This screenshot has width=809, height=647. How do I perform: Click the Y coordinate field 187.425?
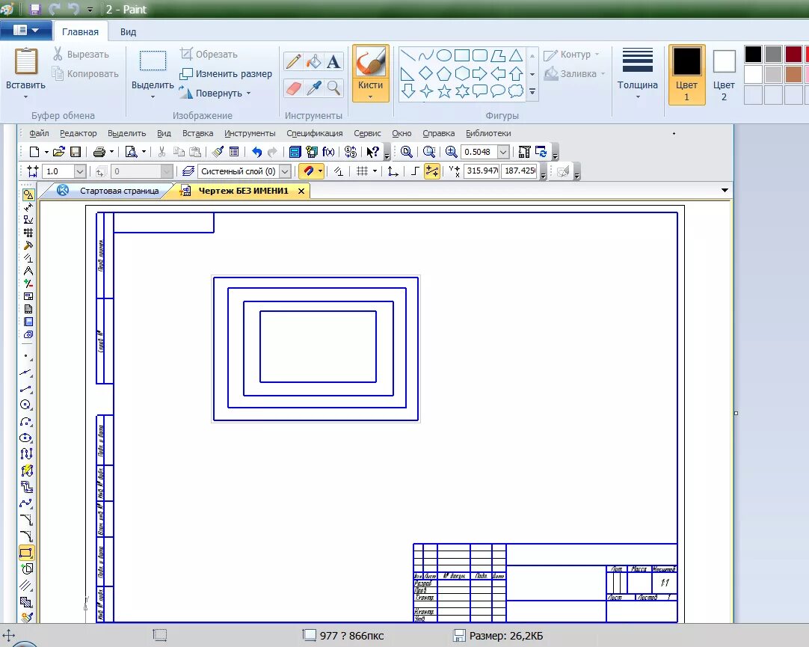point(519,171)
